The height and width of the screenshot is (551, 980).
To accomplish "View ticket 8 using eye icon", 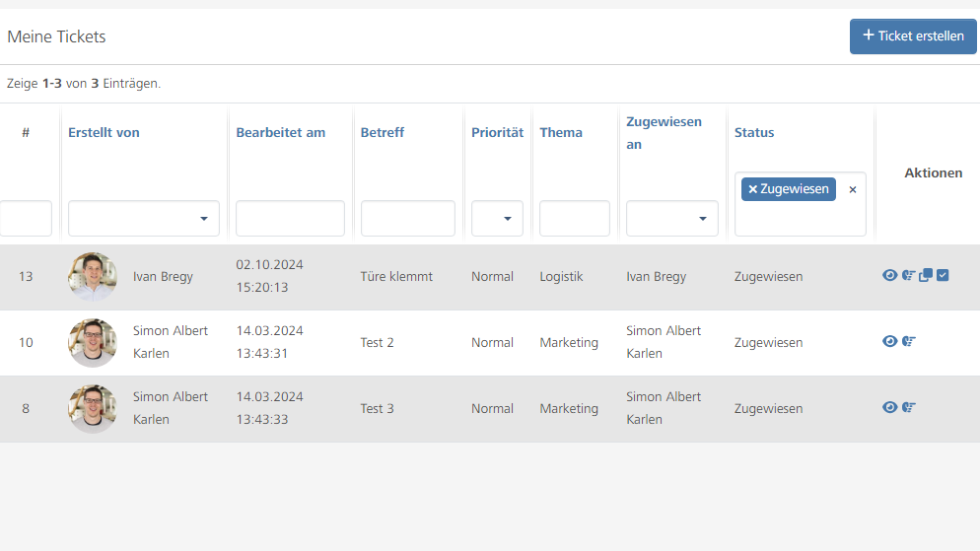I will click(x=889, y=407).
